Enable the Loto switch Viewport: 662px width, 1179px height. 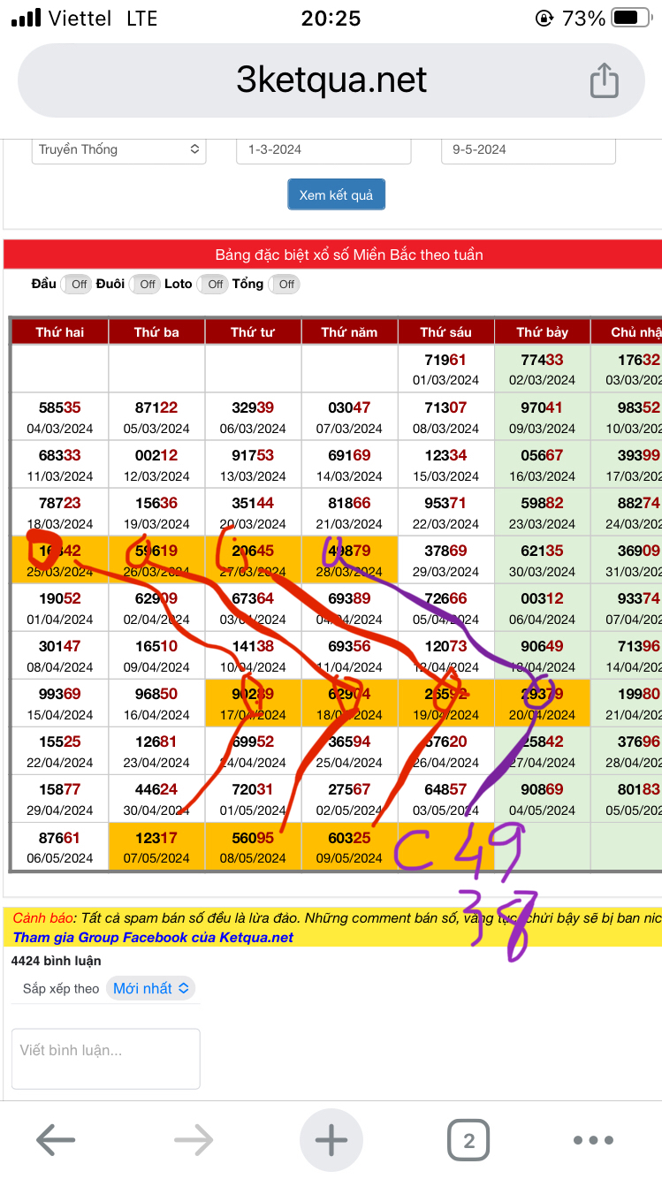213,285
